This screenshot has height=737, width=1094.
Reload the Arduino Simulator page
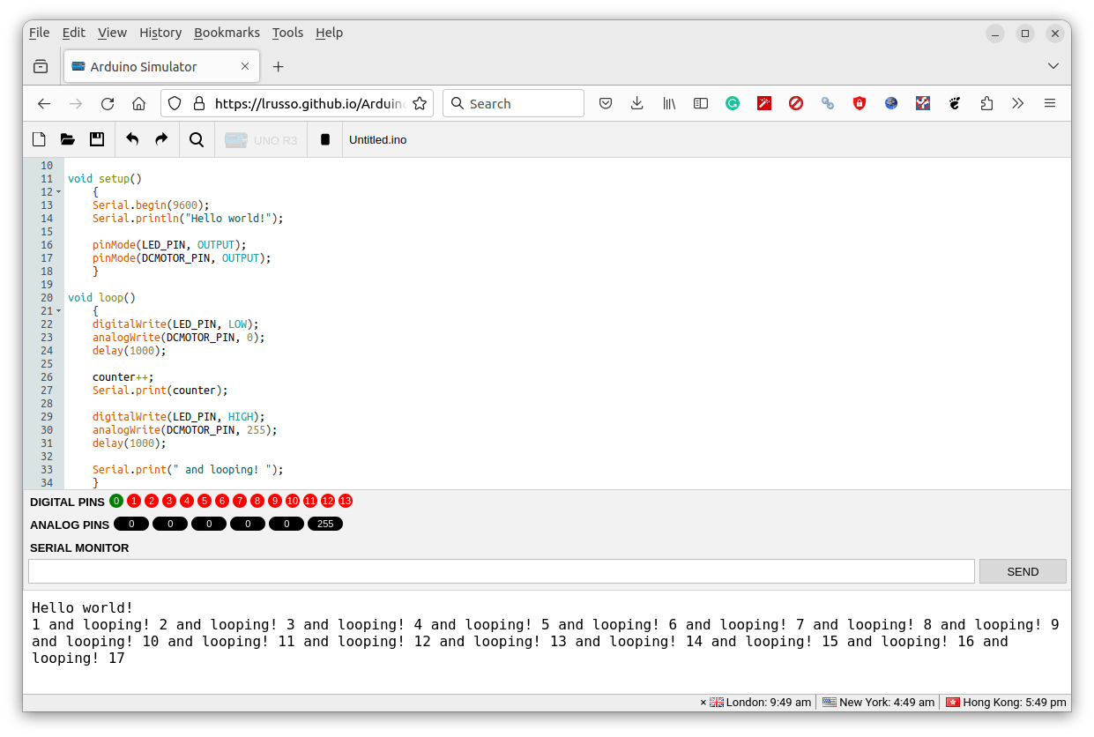(x=107, y=103)
